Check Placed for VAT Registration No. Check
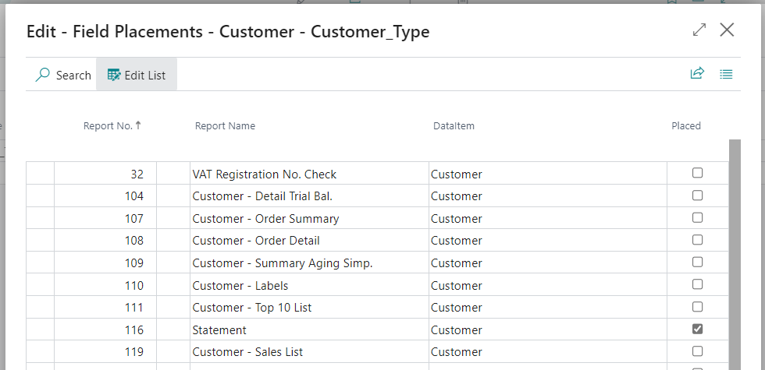This screenshot has width=765, height=370. click(x=698, y=173)
